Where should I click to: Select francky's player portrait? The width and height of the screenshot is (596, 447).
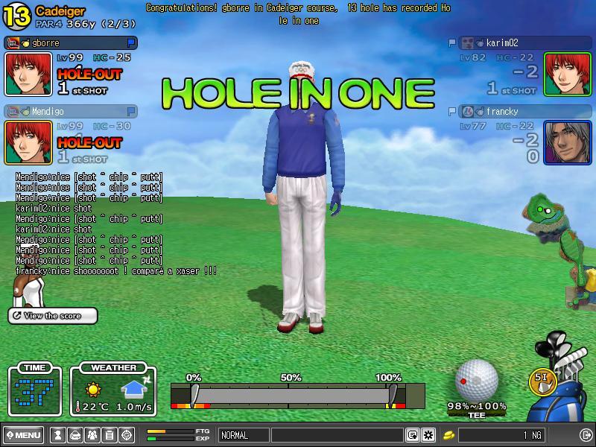568,142
